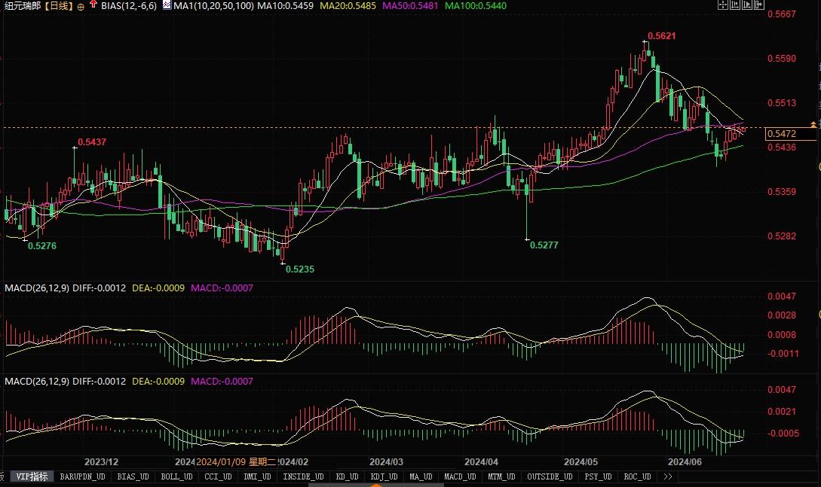821x487 pixels.
Task: Switch to the BOLL_UD indicator tab
Action: [x=176, y=476]
